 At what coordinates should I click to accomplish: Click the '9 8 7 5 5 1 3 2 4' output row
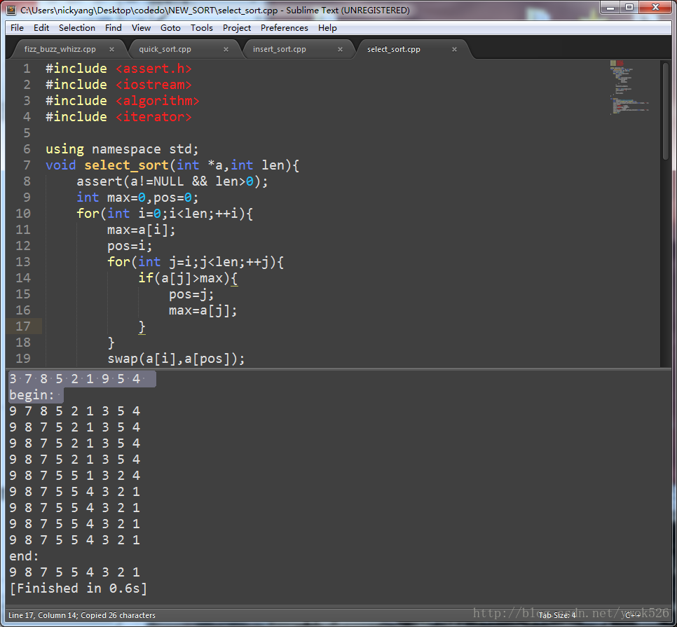75,476
